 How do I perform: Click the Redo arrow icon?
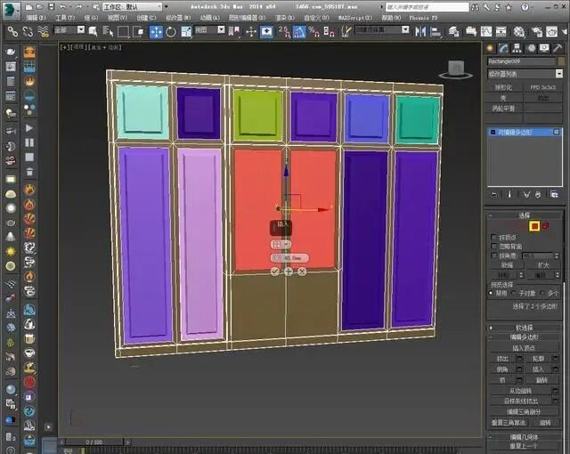(x=79, y=6)
